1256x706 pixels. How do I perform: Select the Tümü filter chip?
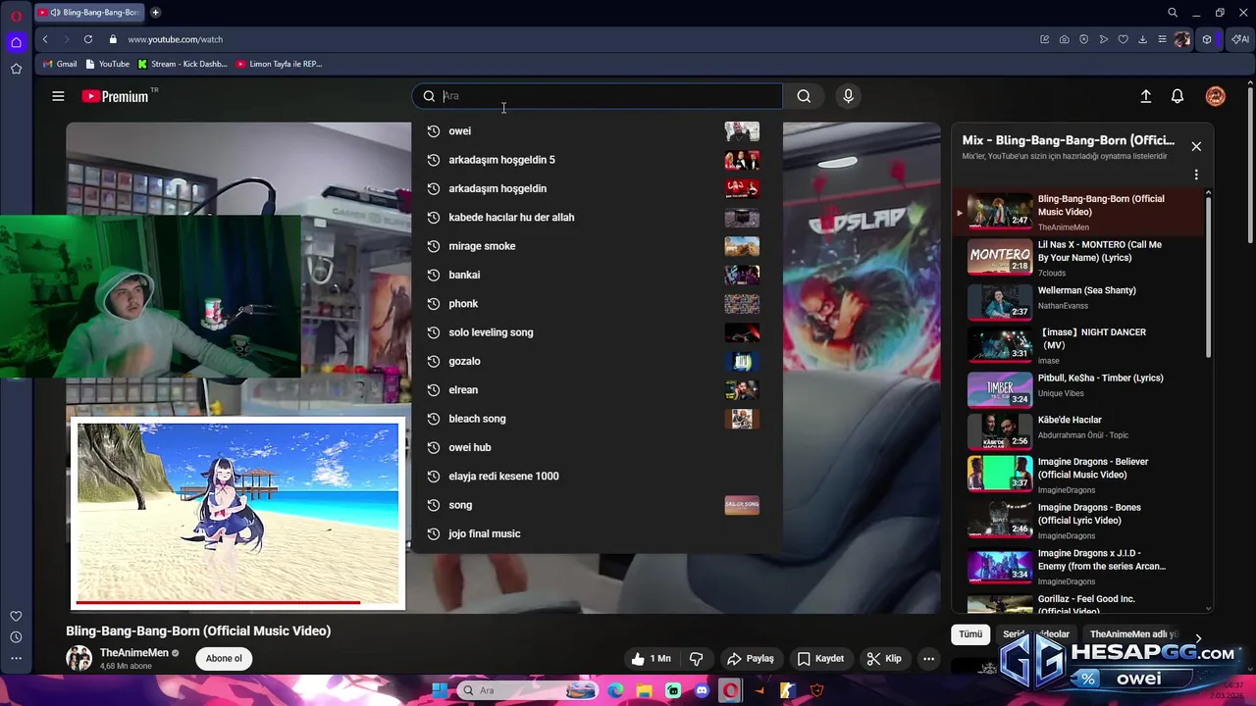pos(970,634)
